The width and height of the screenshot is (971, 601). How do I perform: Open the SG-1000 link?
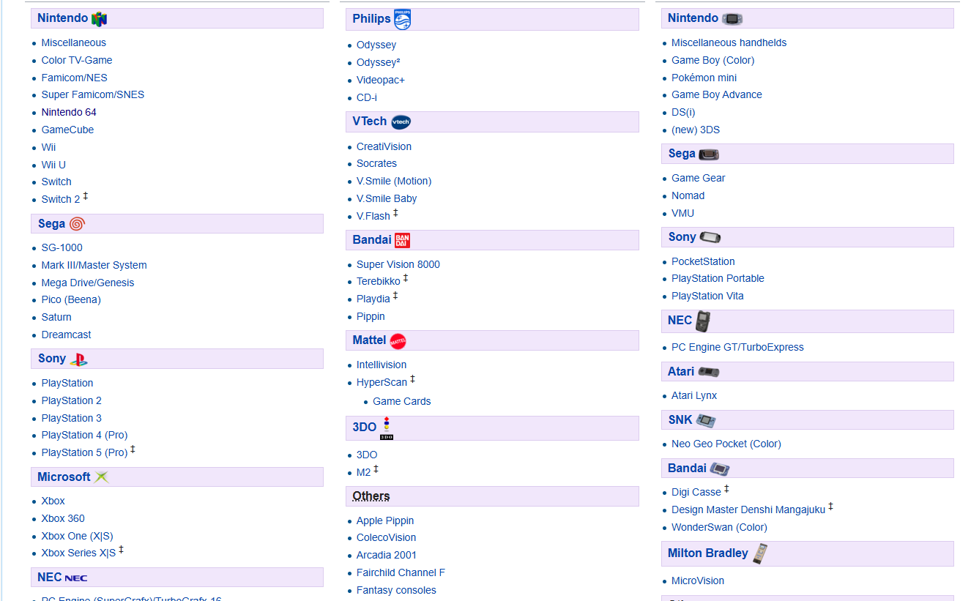pos(62,247)
